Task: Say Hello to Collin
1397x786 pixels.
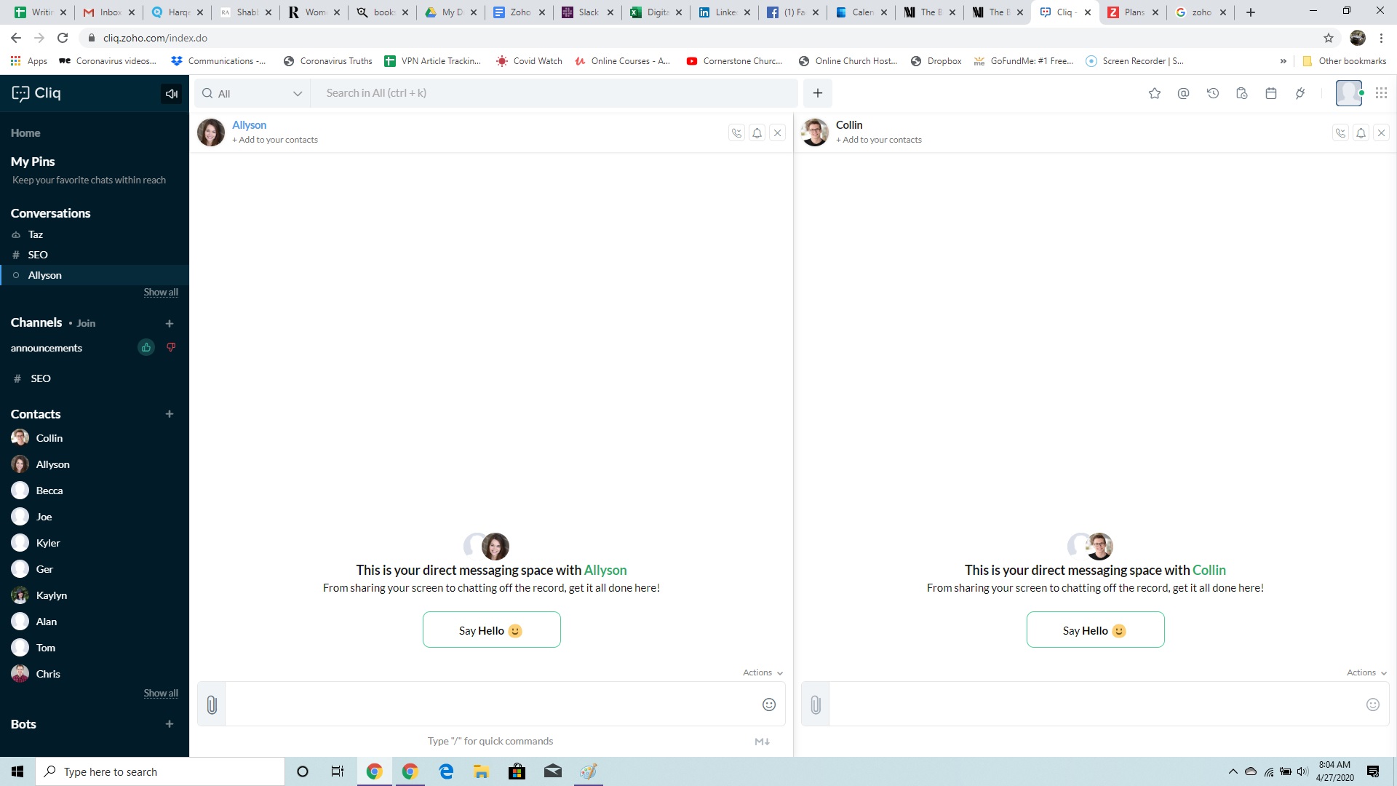Action: click(x=1096, y=630)
